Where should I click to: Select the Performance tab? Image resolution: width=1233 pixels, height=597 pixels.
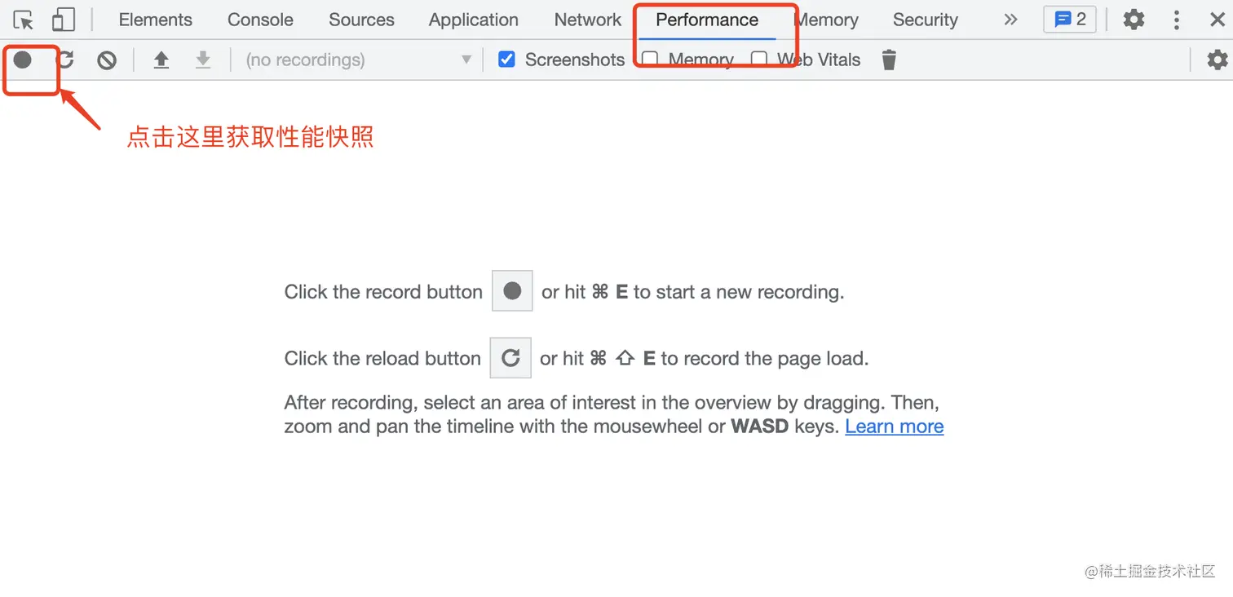pos(707,20)
